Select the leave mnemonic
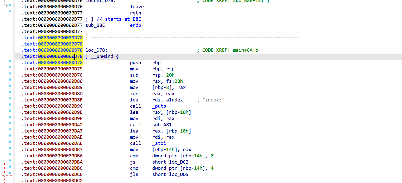 click(137, 7)
